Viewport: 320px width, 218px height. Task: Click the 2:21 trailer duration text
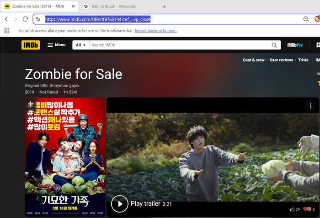tap(167, 204)
